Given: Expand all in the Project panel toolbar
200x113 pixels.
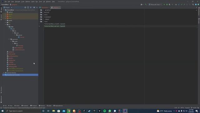Looking at the screenshot, I should click(28, 8).
